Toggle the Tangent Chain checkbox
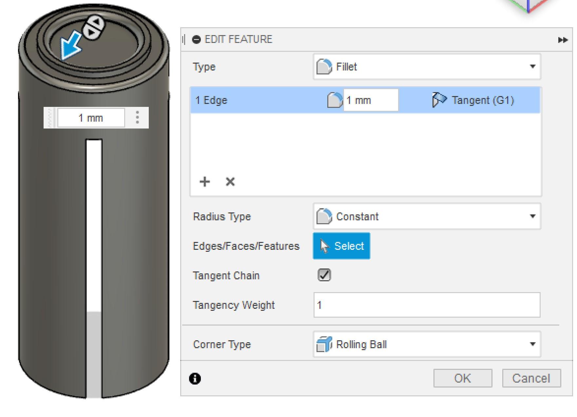The image size is (577, 417). point(324,275)
